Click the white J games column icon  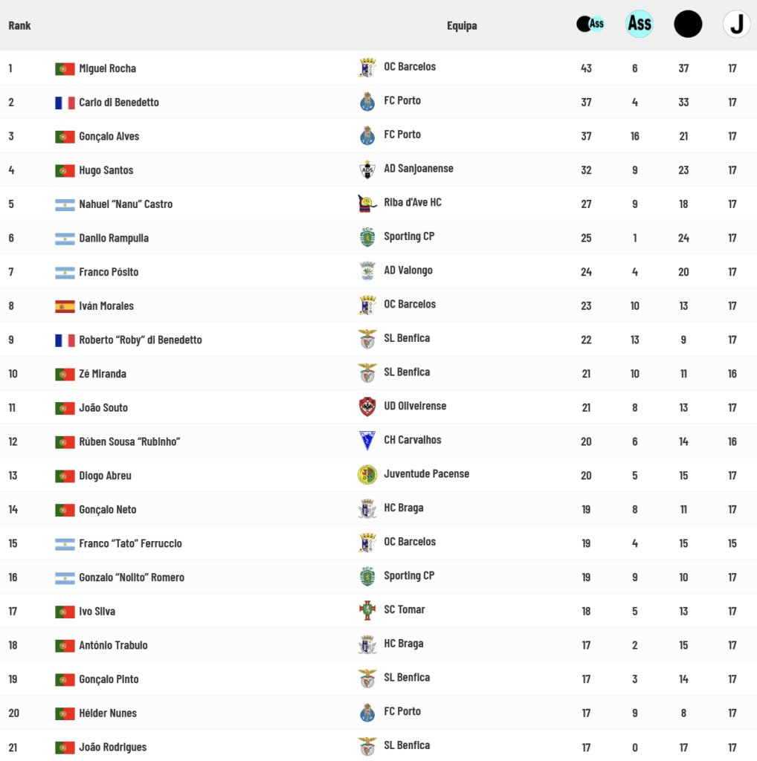pyautogui.click(x=736, y=24)
